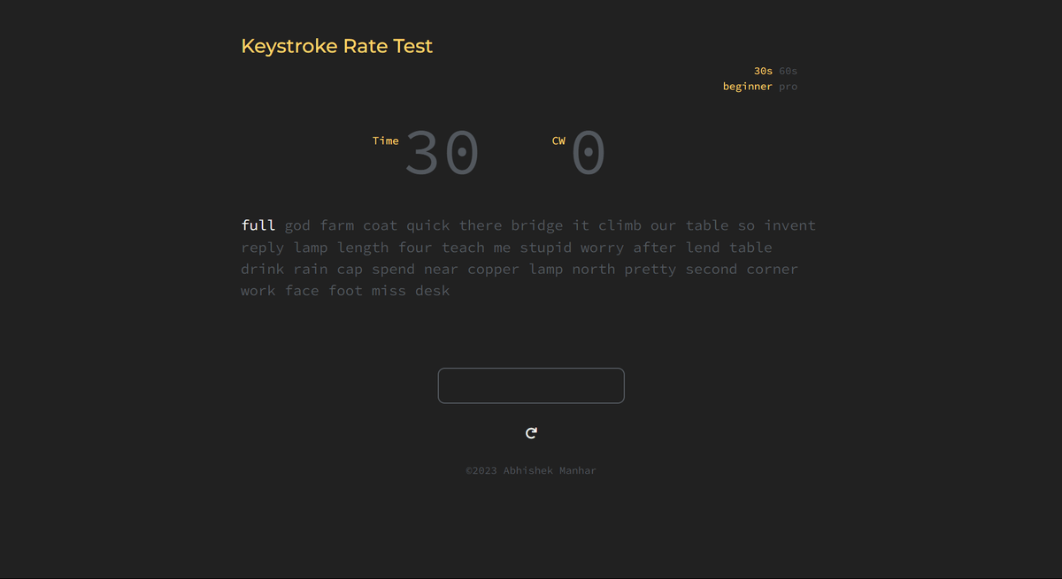This screenshot has height=579, width=1062.
Task: Click the word 'four'
Action: click(415, 248)
